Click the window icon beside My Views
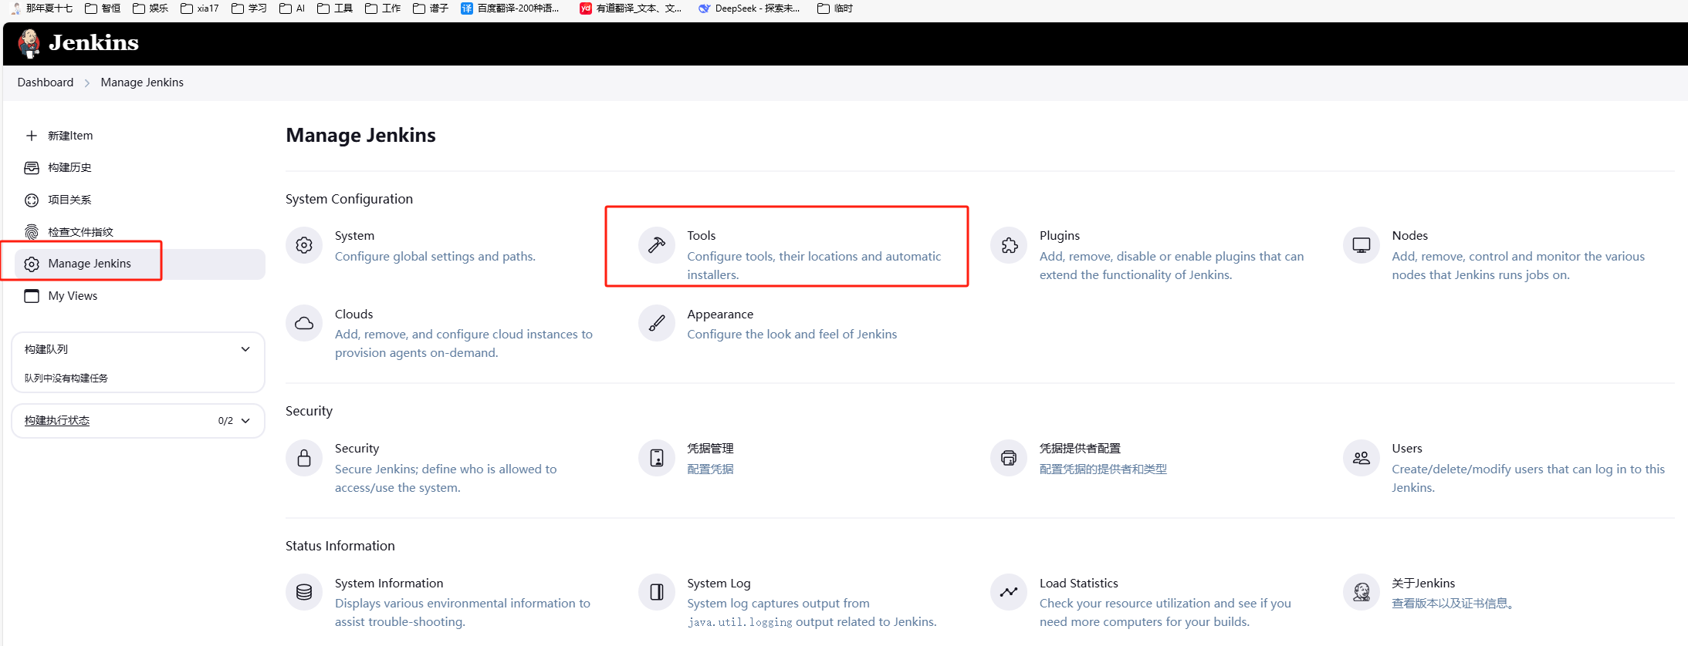1688x646 pixels. point(32,296)
